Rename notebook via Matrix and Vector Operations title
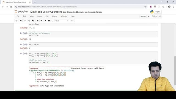 tap(46, 12)
